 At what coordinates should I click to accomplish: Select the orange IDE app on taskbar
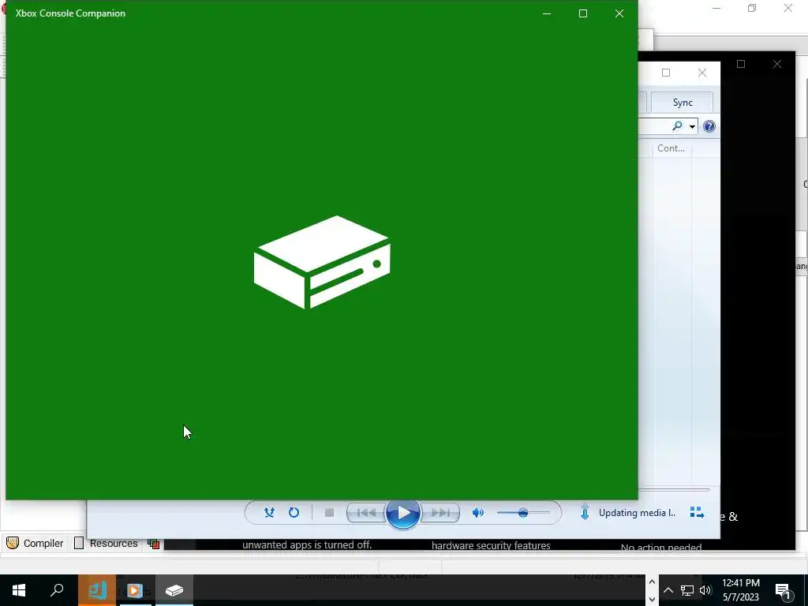coord(97,590)
